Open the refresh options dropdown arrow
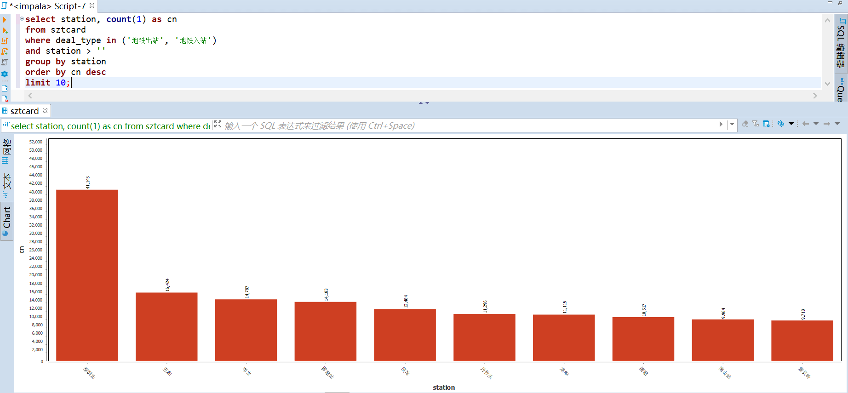Screen dimensions: 848x393 (x=791, y=124)
